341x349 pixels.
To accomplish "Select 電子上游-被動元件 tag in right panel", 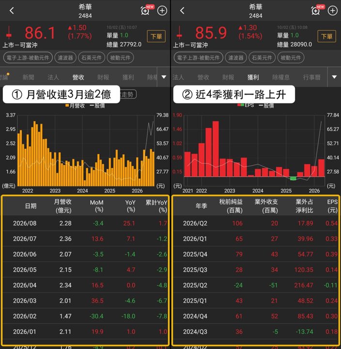I will [x=198, y=58].
